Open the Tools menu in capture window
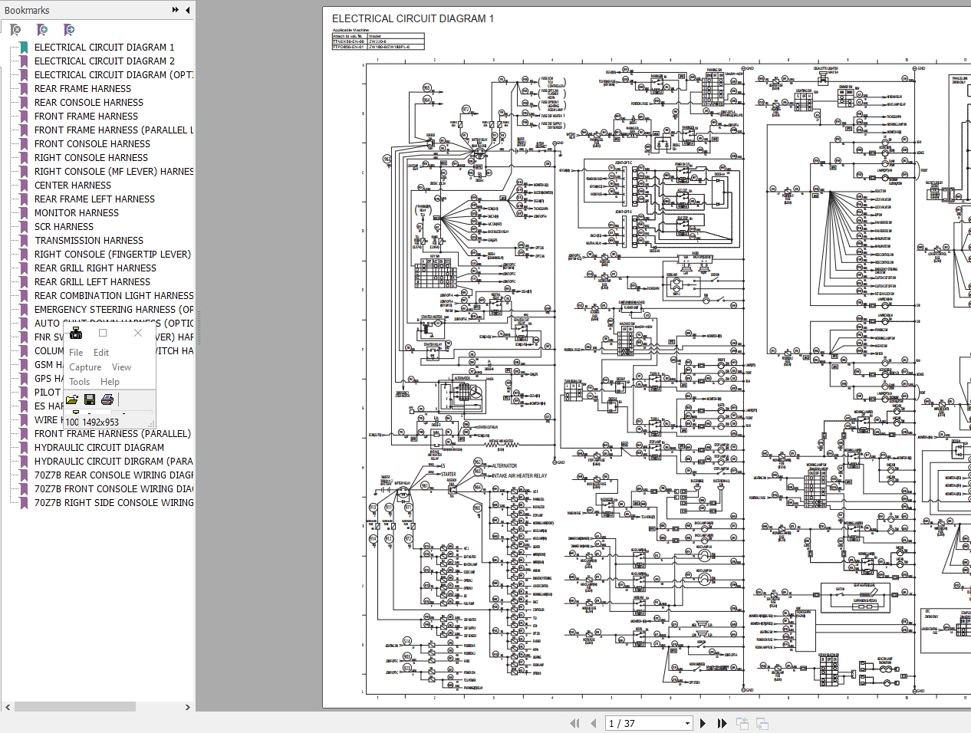 tap(79, 382)
